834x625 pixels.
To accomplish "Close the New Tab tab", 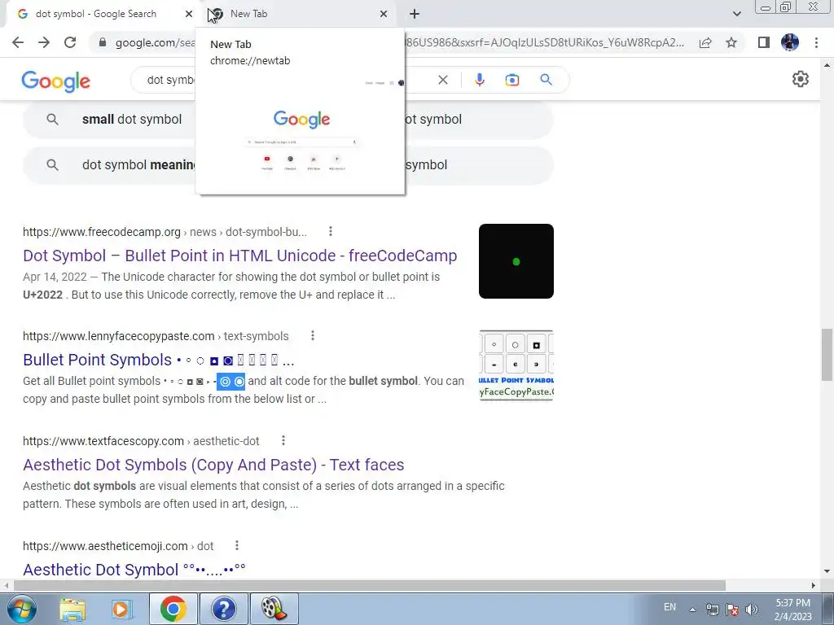I will pos(384,14).
